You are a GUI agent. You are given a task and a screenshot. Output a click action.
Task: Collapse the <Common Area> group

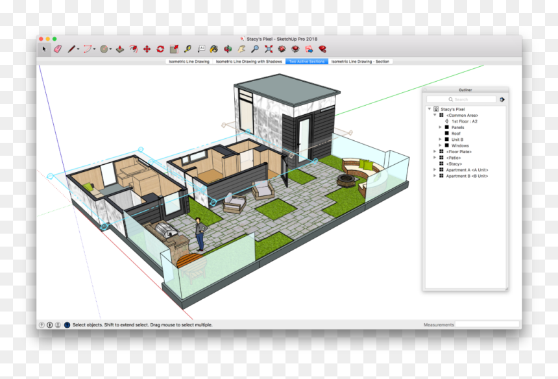(435, 115)
